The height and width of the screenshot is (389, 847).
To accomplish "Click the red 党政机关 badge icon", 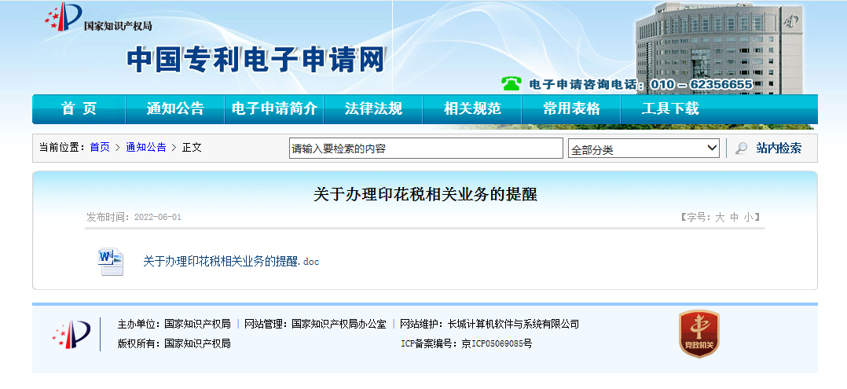I will point(698,334).
